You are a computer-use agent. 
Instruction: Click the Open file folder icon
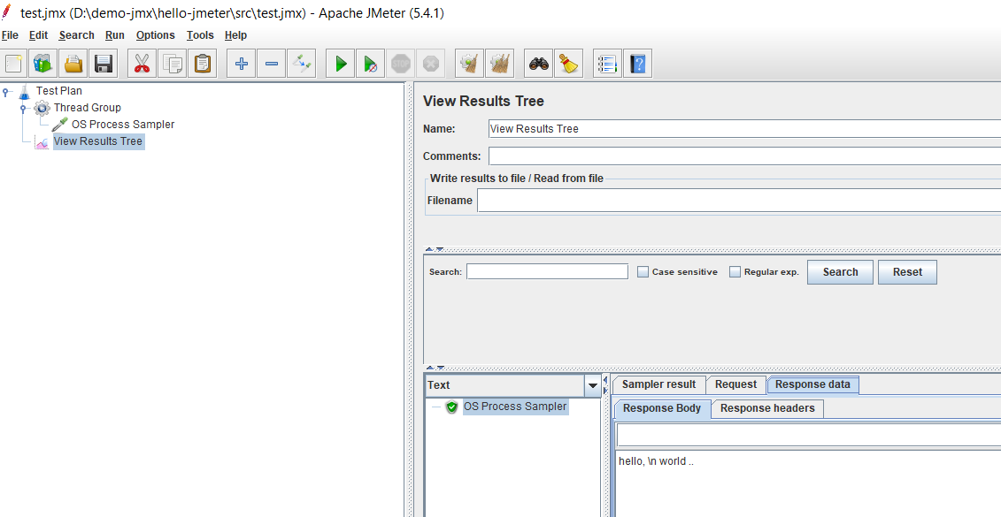pyautogui.click(x=73, y=63)
